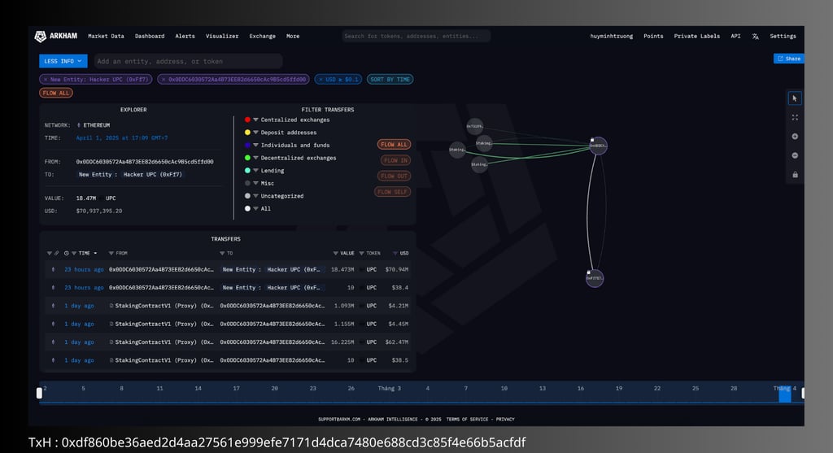Click Ethereum icon on the $38.4 transfer row
This screenshot has height=453, width=833.
click(x=53, y=288)
